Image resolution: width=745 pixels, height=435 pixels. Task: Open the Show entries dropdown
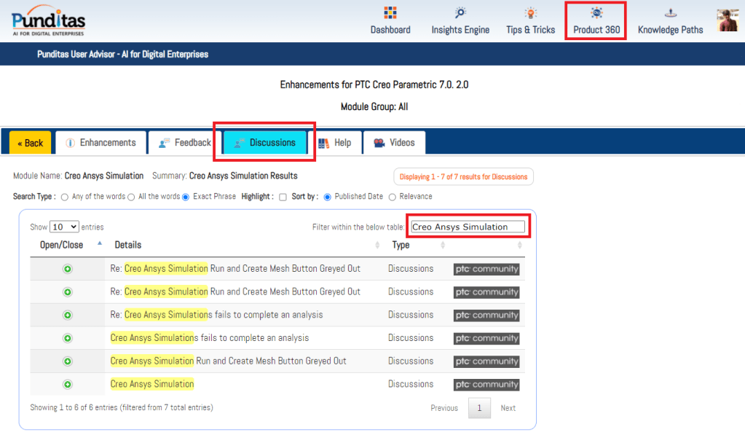pyautogui.click(x=64, y=227)
